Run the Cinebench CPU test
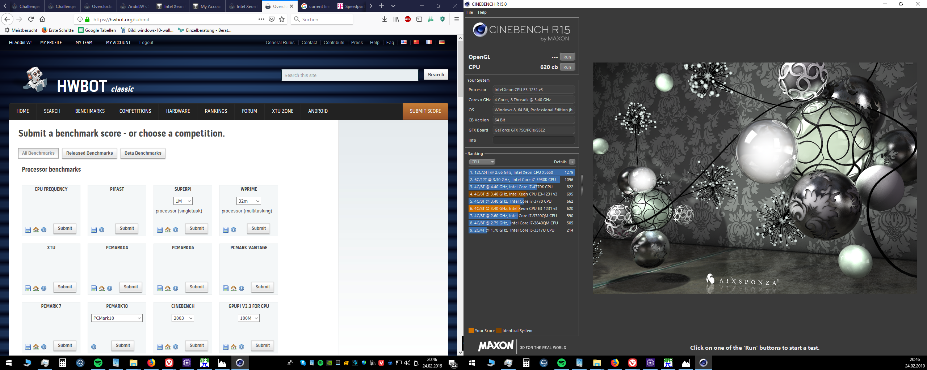Image resolution: width=927 pixels, height=370 pixels. [x=567, y=67]
